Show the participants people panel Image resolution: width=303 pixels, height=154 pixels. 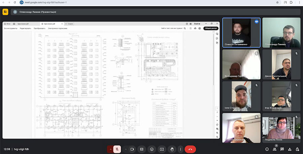[x=275, y=149]
